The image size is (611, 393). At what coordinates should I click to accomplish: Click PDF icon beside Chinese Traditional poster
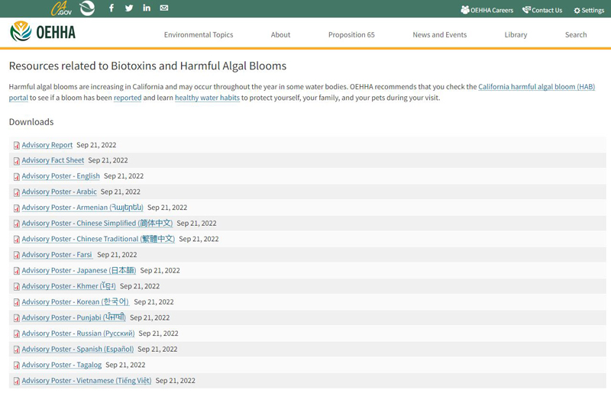click(x=16, y=240)
